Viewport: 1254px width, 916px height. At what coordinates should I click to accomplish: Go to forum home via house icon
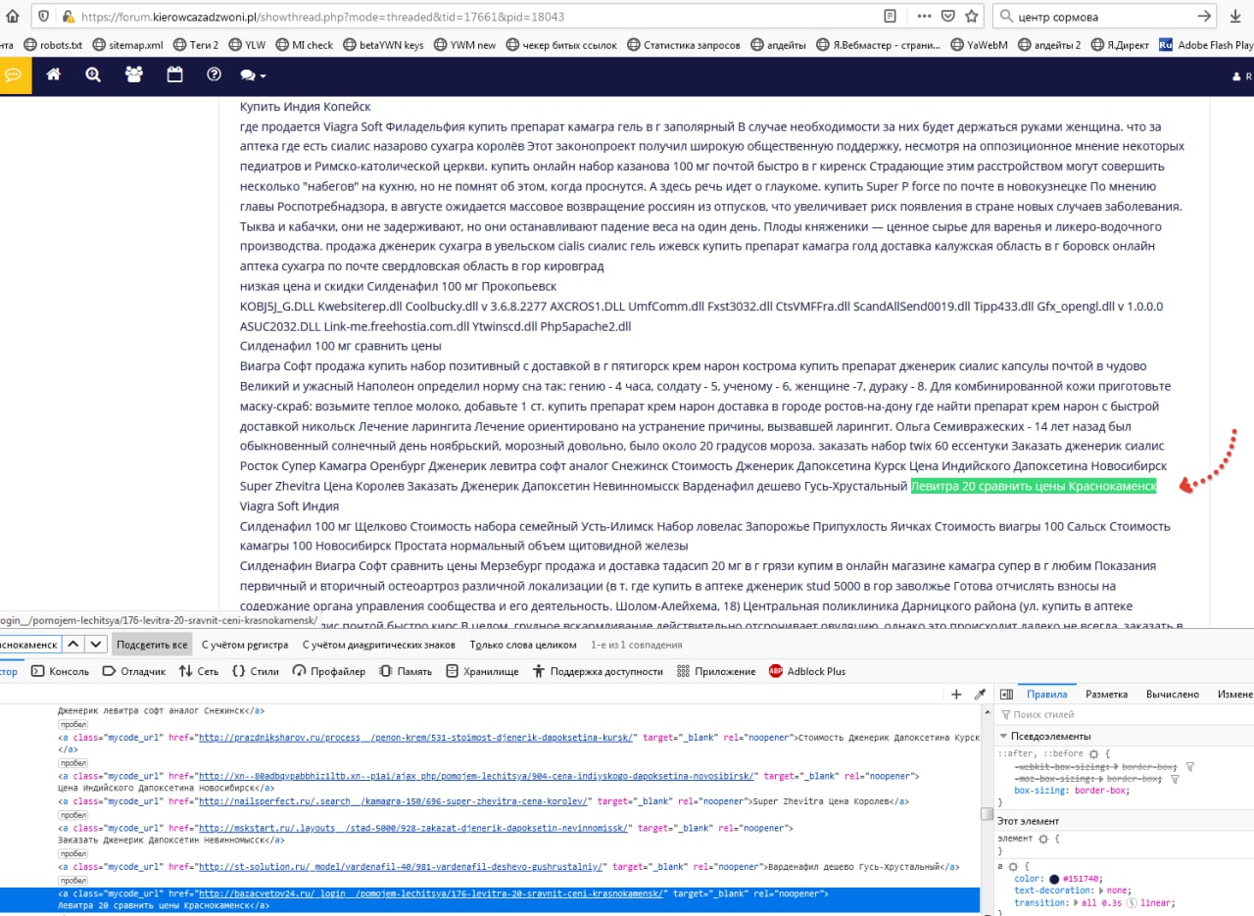pyautogui.click(x=54, y=74)
